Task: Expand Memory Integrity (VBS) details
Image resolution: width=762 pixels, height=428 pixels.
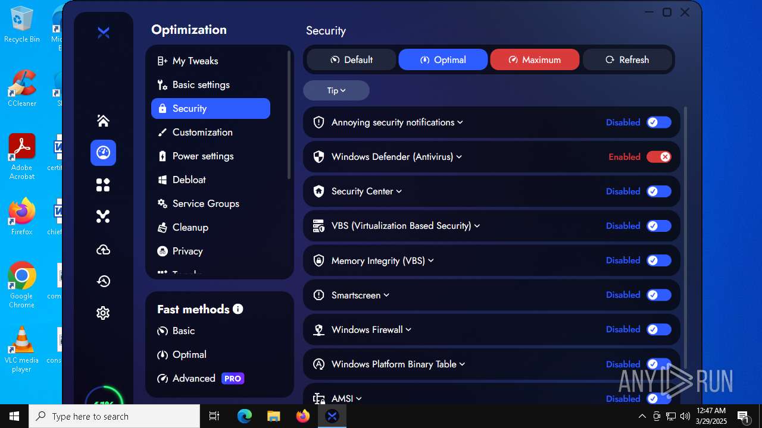Action: [x=431, y=260]
